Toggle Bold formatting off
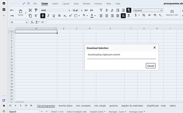183x113 pixels. (x=43, y=16)
